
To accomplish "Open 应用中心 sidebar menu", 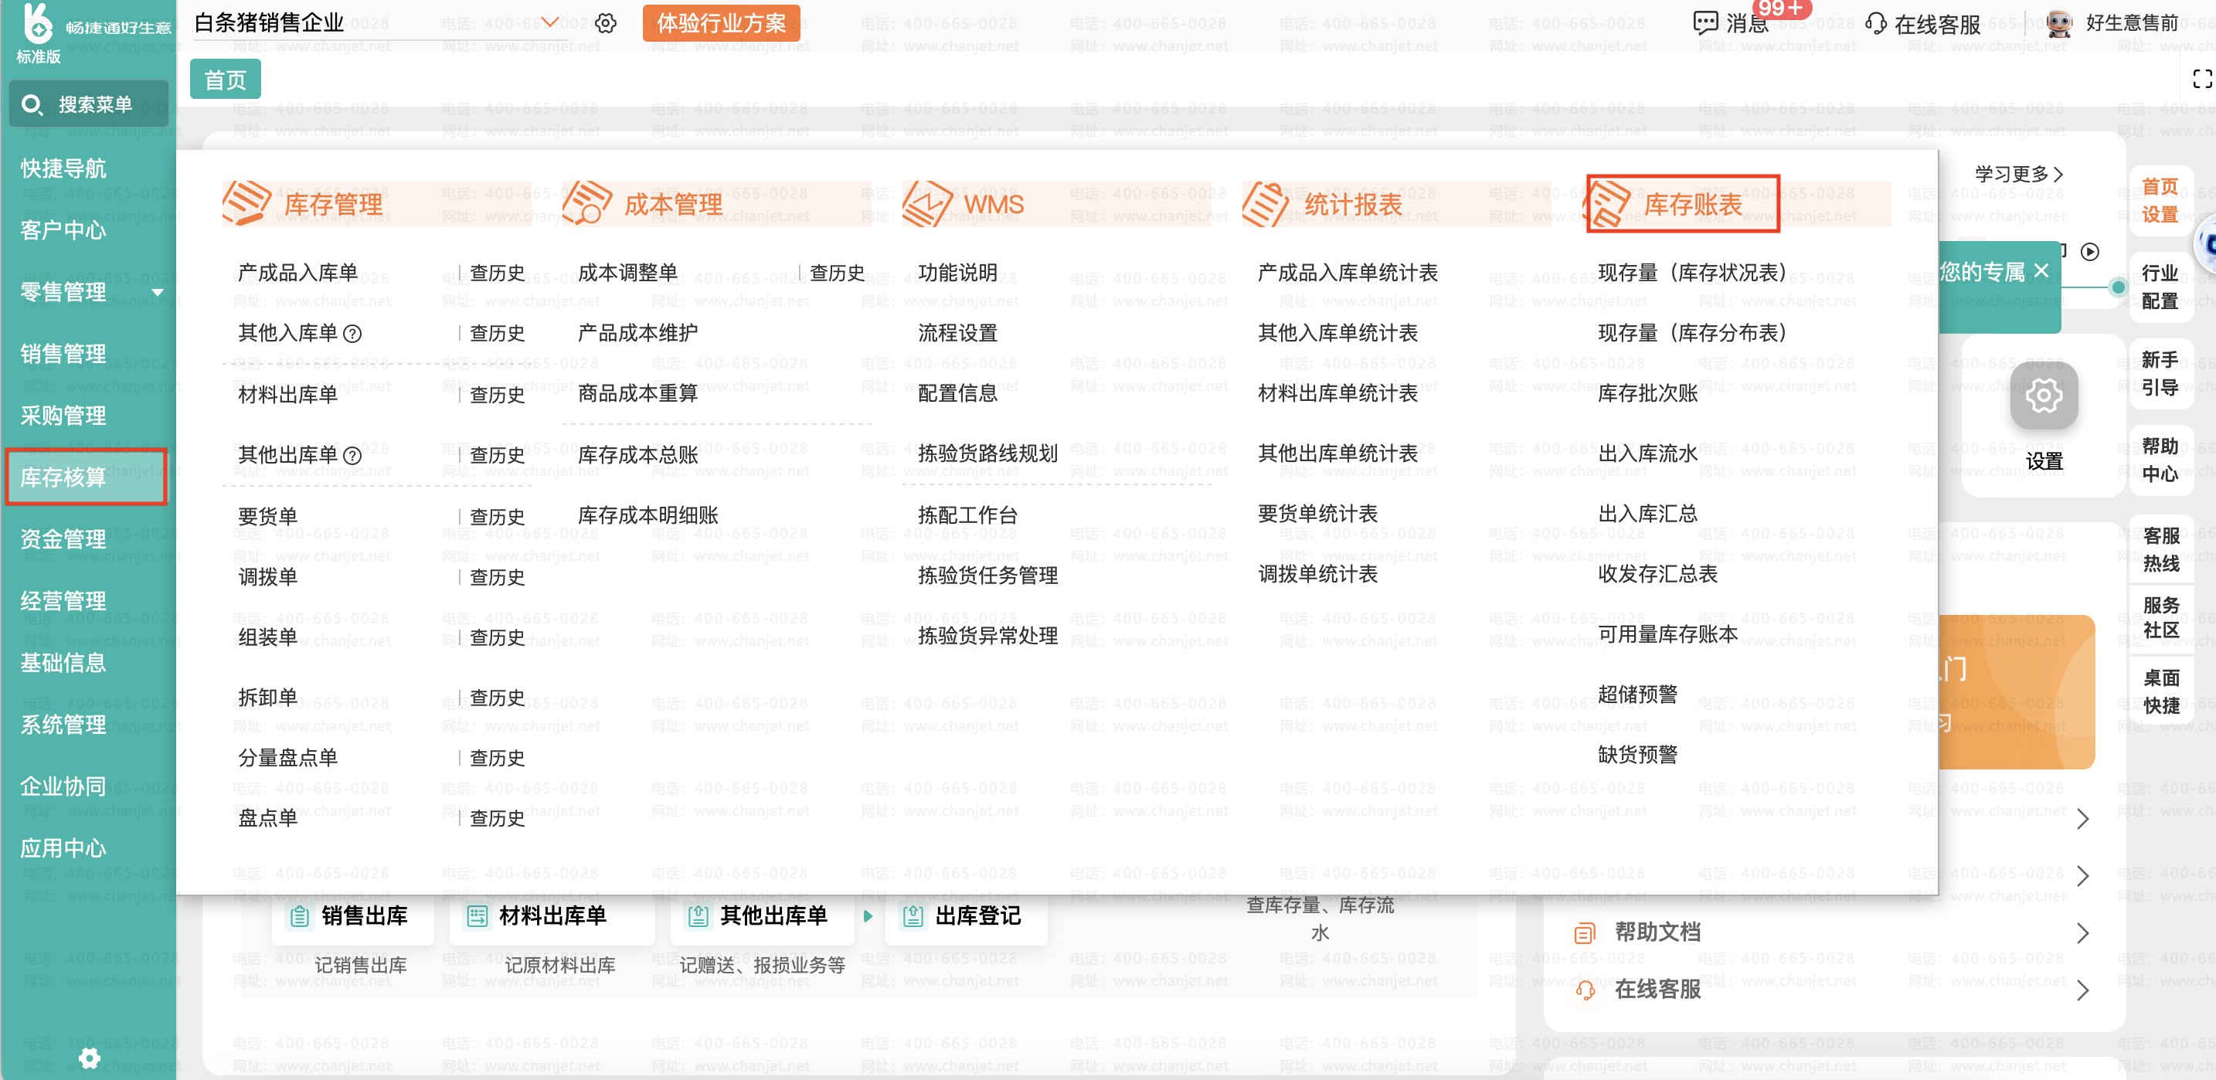I will [x=63, y=850].
